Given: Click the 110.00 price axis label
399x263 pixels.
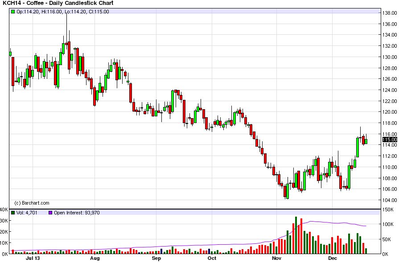Looking at the screenshot, I should pos(390,167).
